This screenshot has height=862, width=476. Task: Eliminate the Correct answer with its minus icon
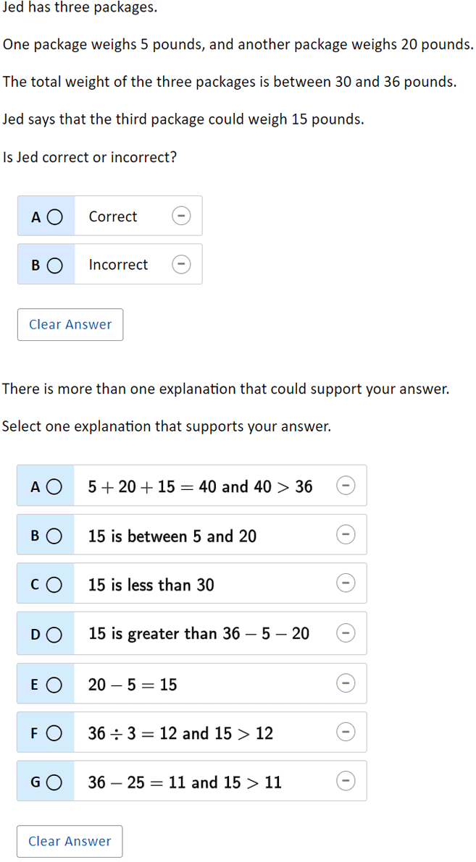tap(182, 216)
